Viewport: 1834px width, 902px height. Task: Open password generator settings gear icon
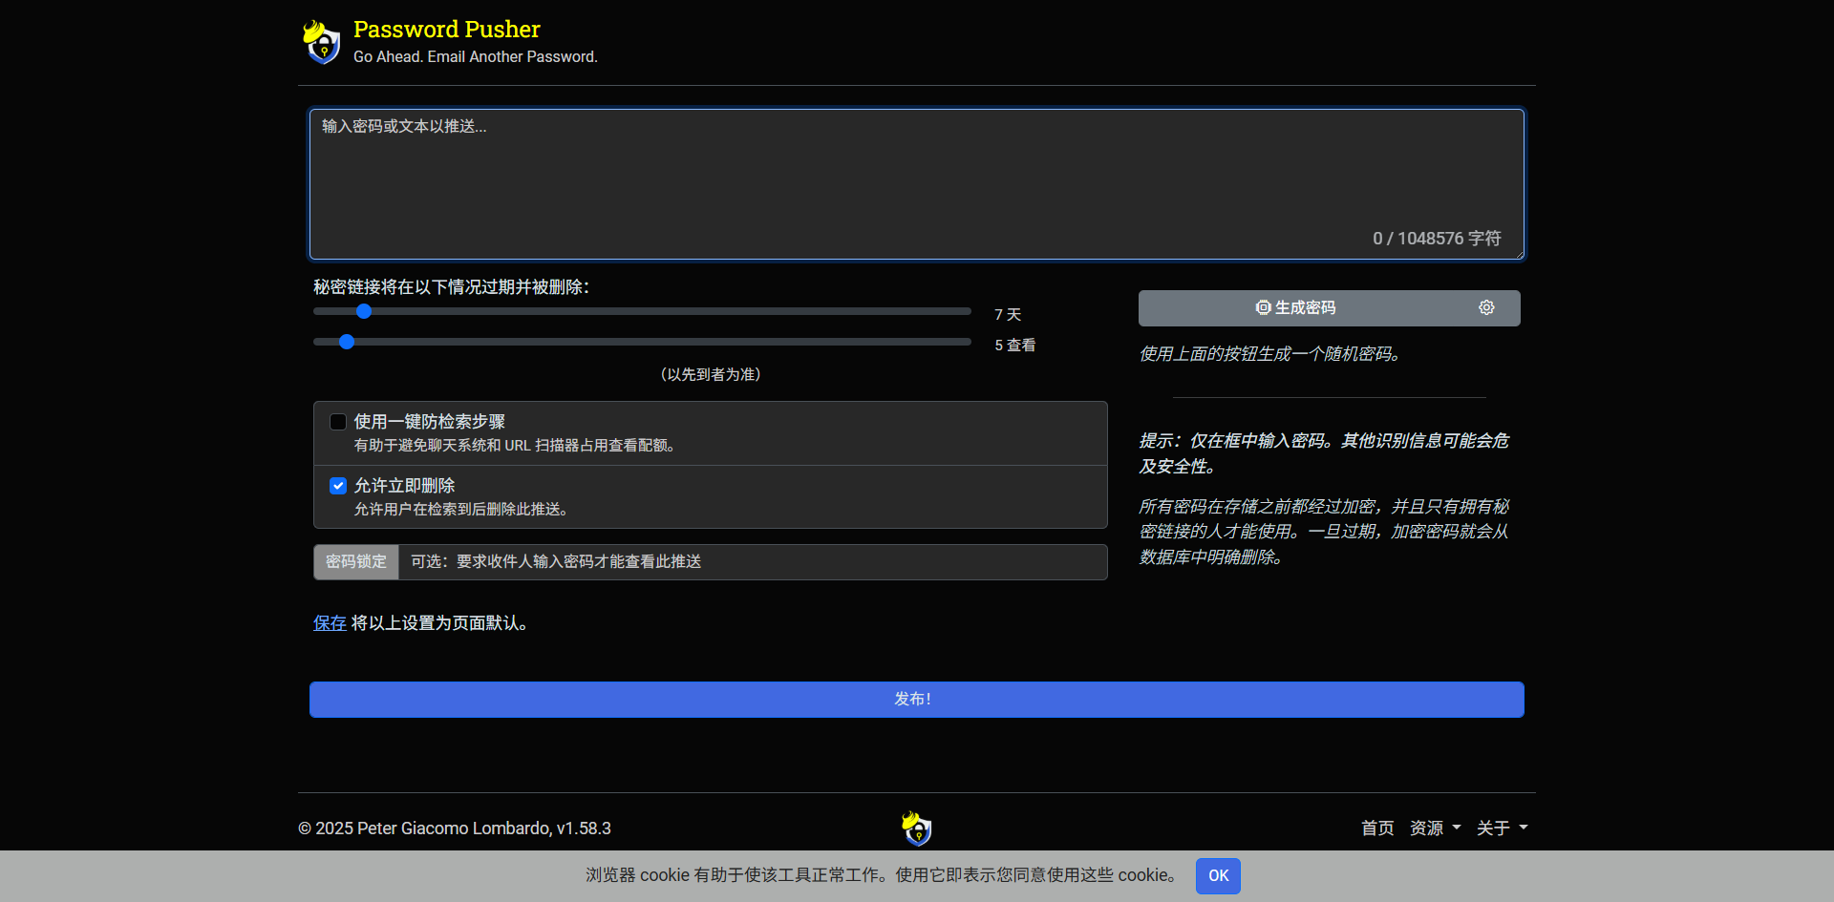1486,307
